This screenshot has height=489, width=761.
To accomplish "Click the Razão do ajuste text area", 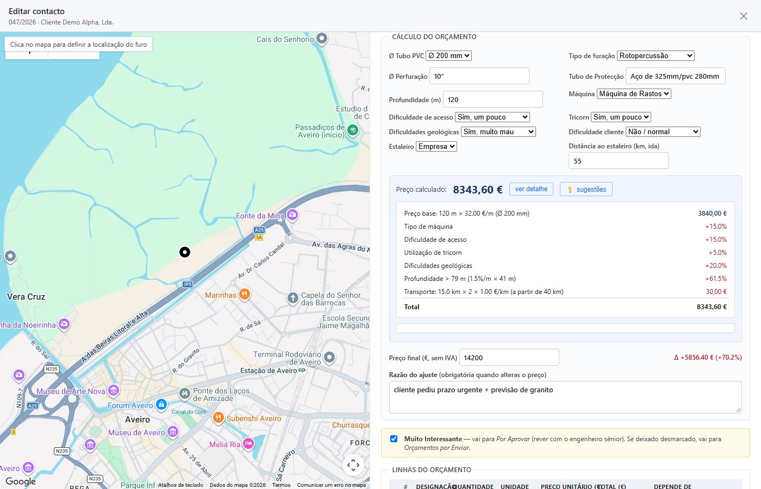I will [565, 397].
